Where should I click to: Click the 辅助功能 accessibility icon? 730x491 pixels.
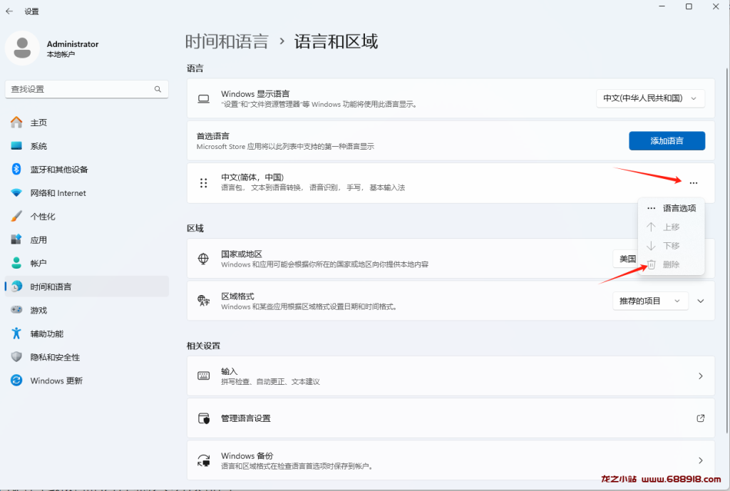(16, 334)
